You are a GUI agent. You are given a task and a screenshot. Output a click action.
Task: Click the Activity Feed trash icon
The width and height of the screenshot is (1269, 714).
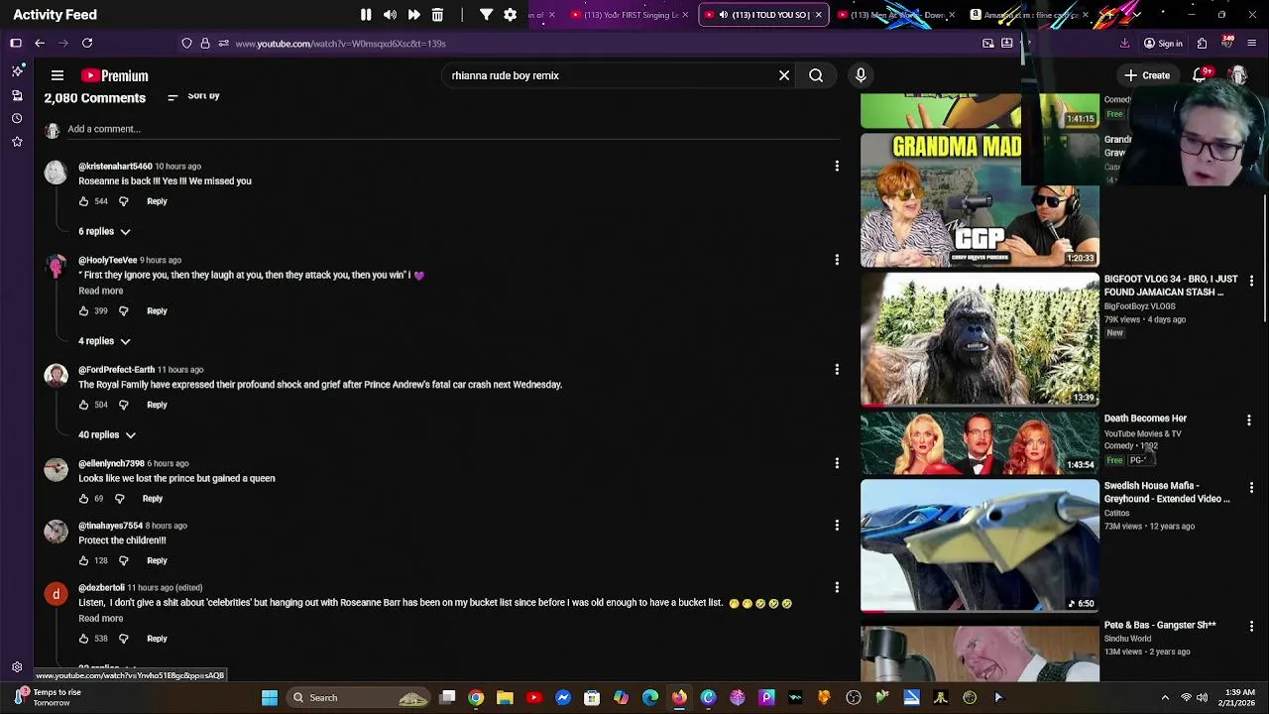(x=437, y=15)
